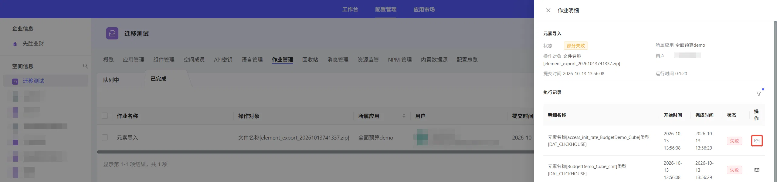This screenshot has width=777, height=182.
Task: Click the 全面预算demo cell in table
Action: (375, 138)
